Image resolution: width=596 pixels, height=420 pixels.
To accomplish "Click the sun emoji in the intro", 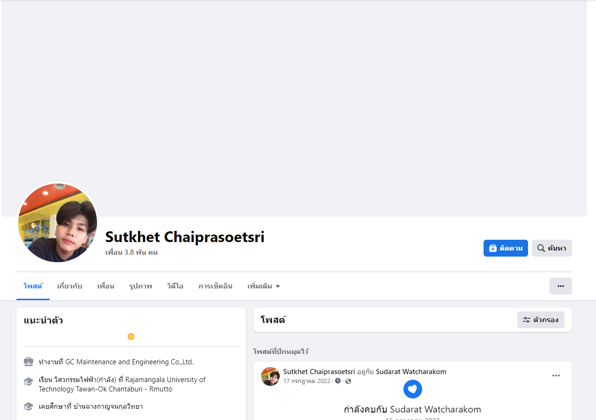I will (131, 337).
